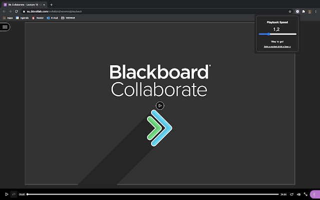This screenshot has width=320, height=200.
Task: Open the YEEWAR bookmarks folder
Action: point(68,18)
